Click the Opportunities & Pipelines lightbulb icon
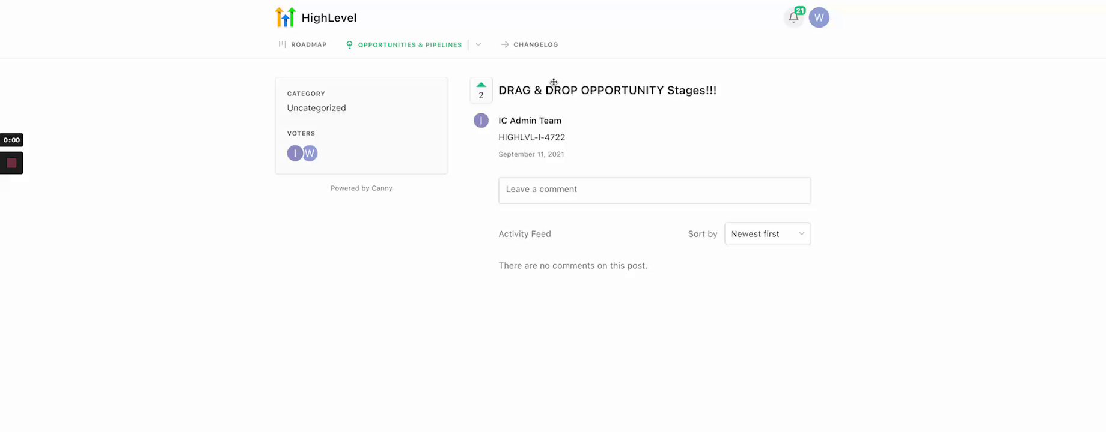The image size is (1106, 432). coord(349,45)
